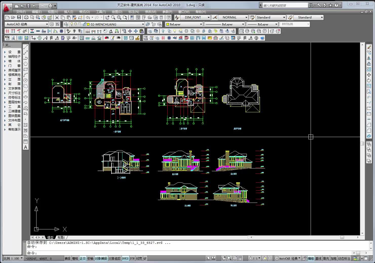Viewport: 375px width, 263px height.
Task: Cut selection with the scissors icon
Action: tap(57, 17)
